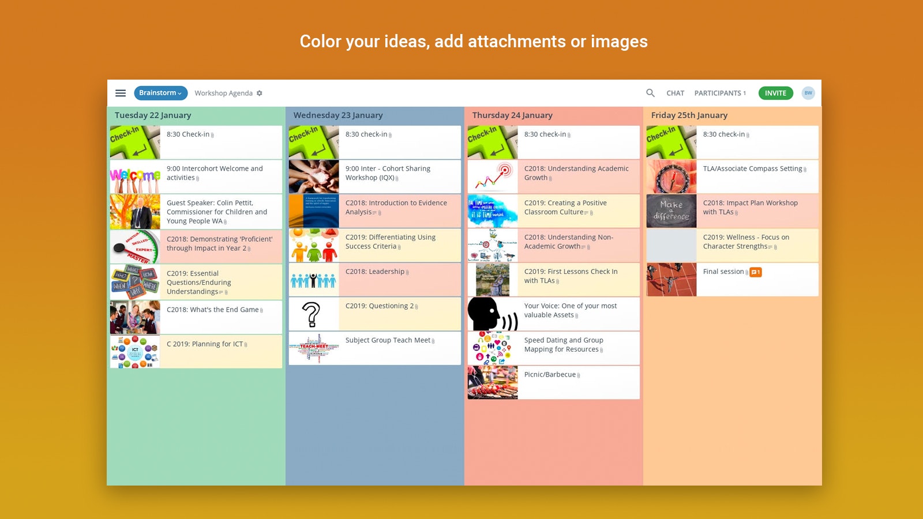The width and height of the screenshot is (923, 519).
Task: Click the Workshop Agenda title
Action: tap(224, 93)
